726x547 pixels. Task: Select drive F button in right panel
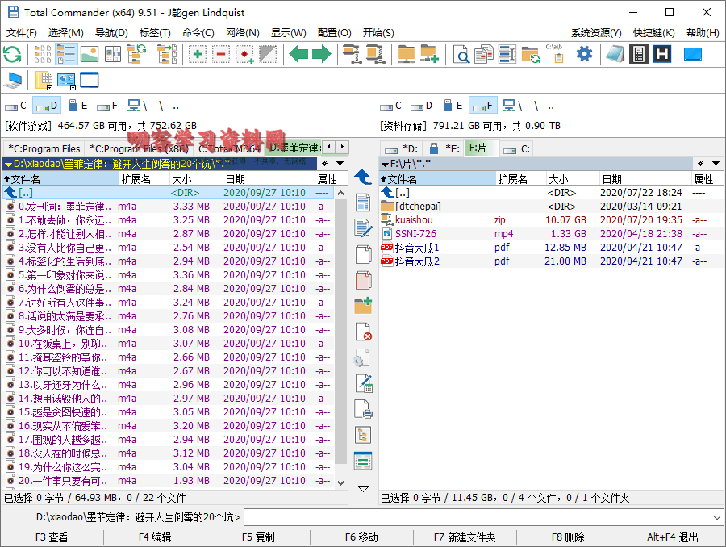click(482, 106)
